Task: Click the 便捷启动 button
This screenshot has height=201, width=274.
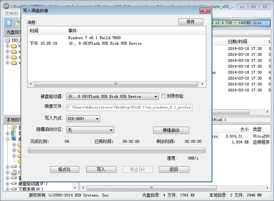Action: click(x=171, y=130)
